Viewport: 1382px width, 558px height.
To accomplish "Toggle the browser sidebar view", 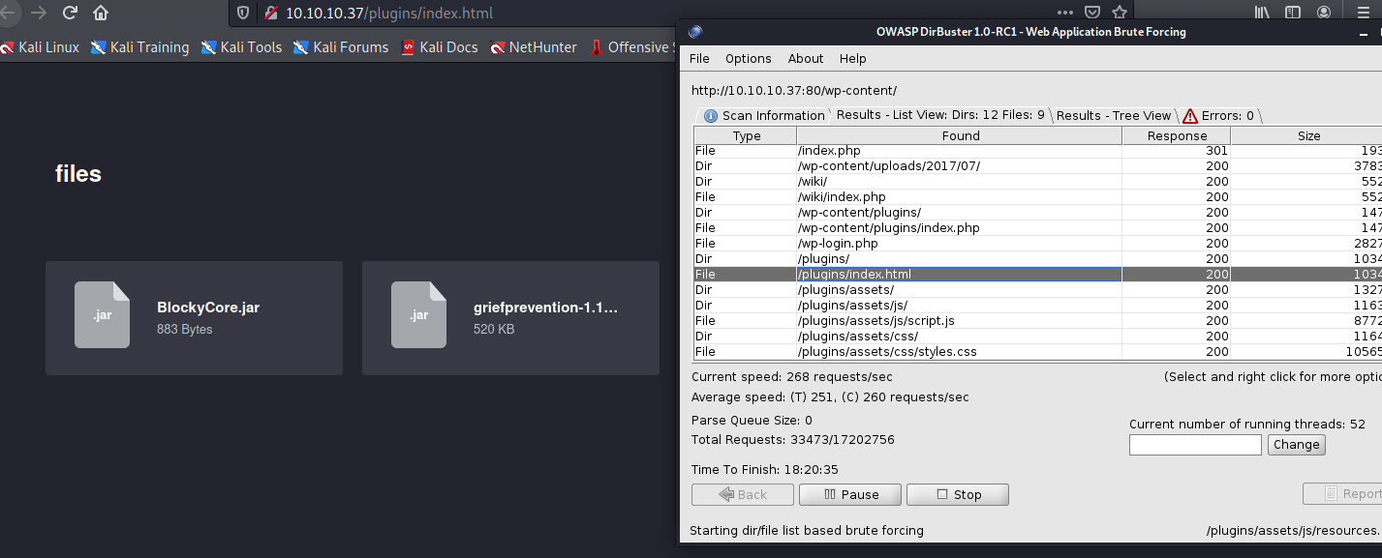I will [x=1293, y=14].
